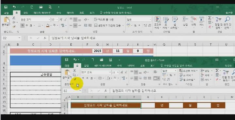Open font name dropdown in front window
Image resolution: width=235 pixels, height=120 pixels.
click(x=110, y=73)
